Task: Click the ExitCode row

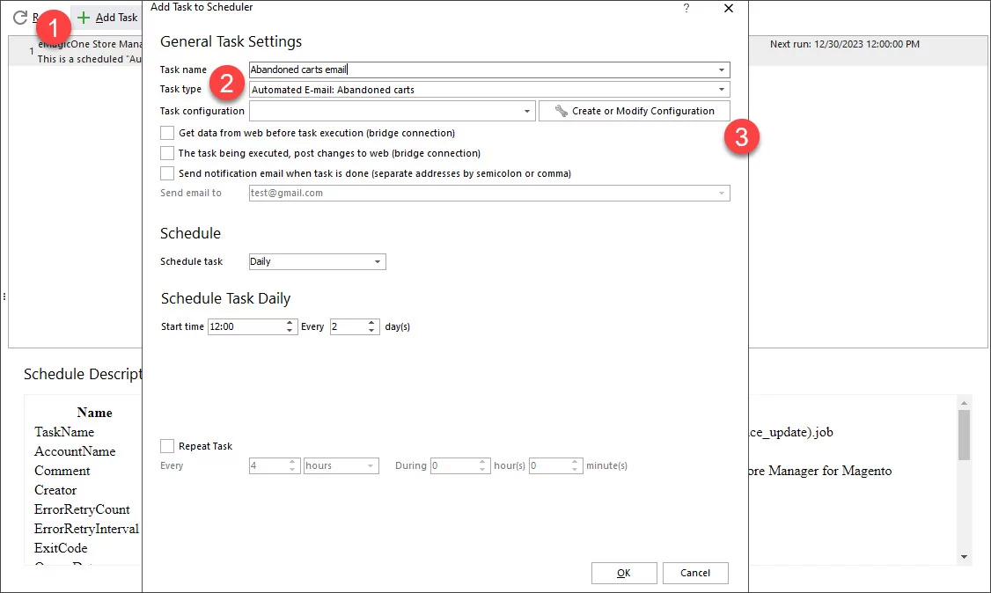Action: (x=61, y=548)
